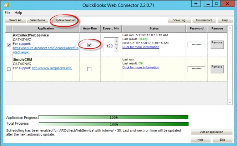Click the Total Progress bar
This screenshot has width=237, height=146.
(x=114, y=124)
